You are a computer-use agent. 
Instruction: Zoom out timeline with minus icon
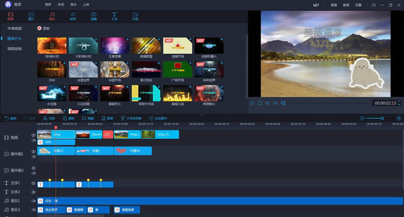click(x=362, y=118)
